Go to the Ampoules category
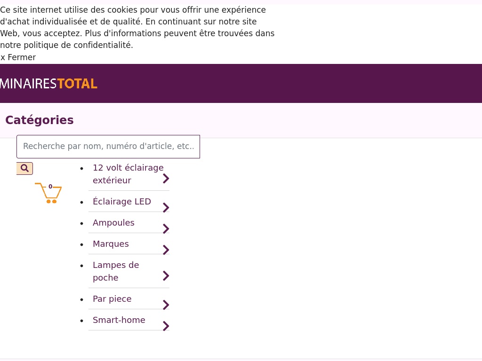This screenshot has width=482, height=361. pos(113,223)
